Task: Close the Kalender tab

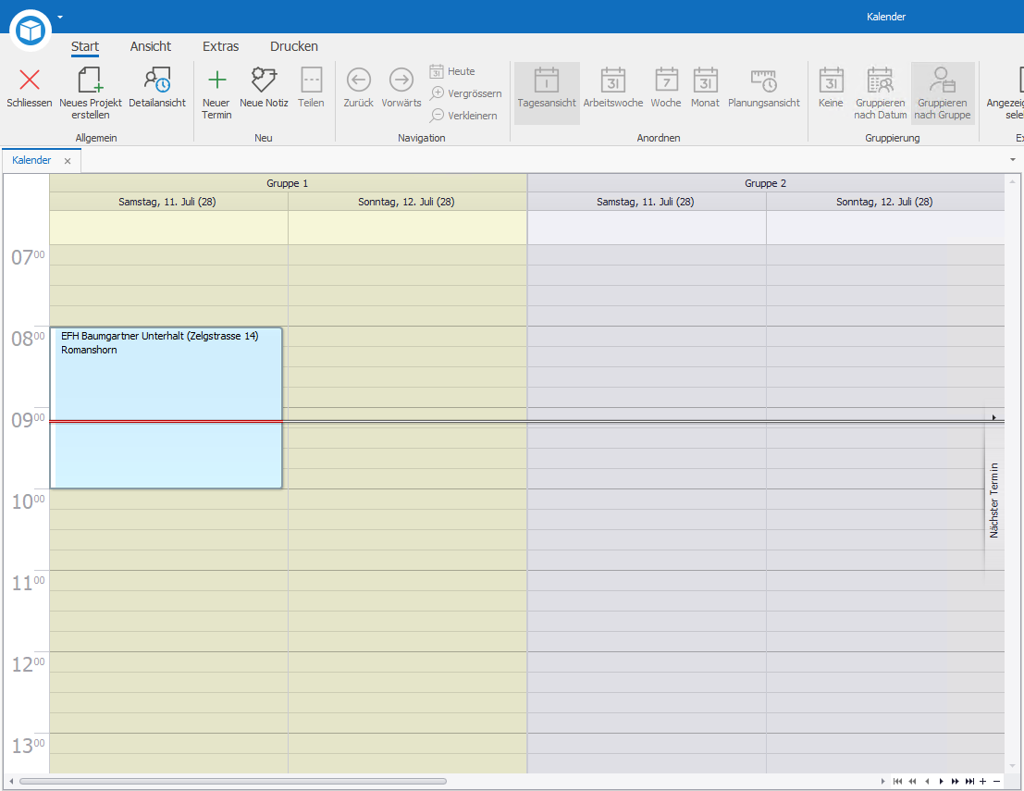Action: [68, 161]
